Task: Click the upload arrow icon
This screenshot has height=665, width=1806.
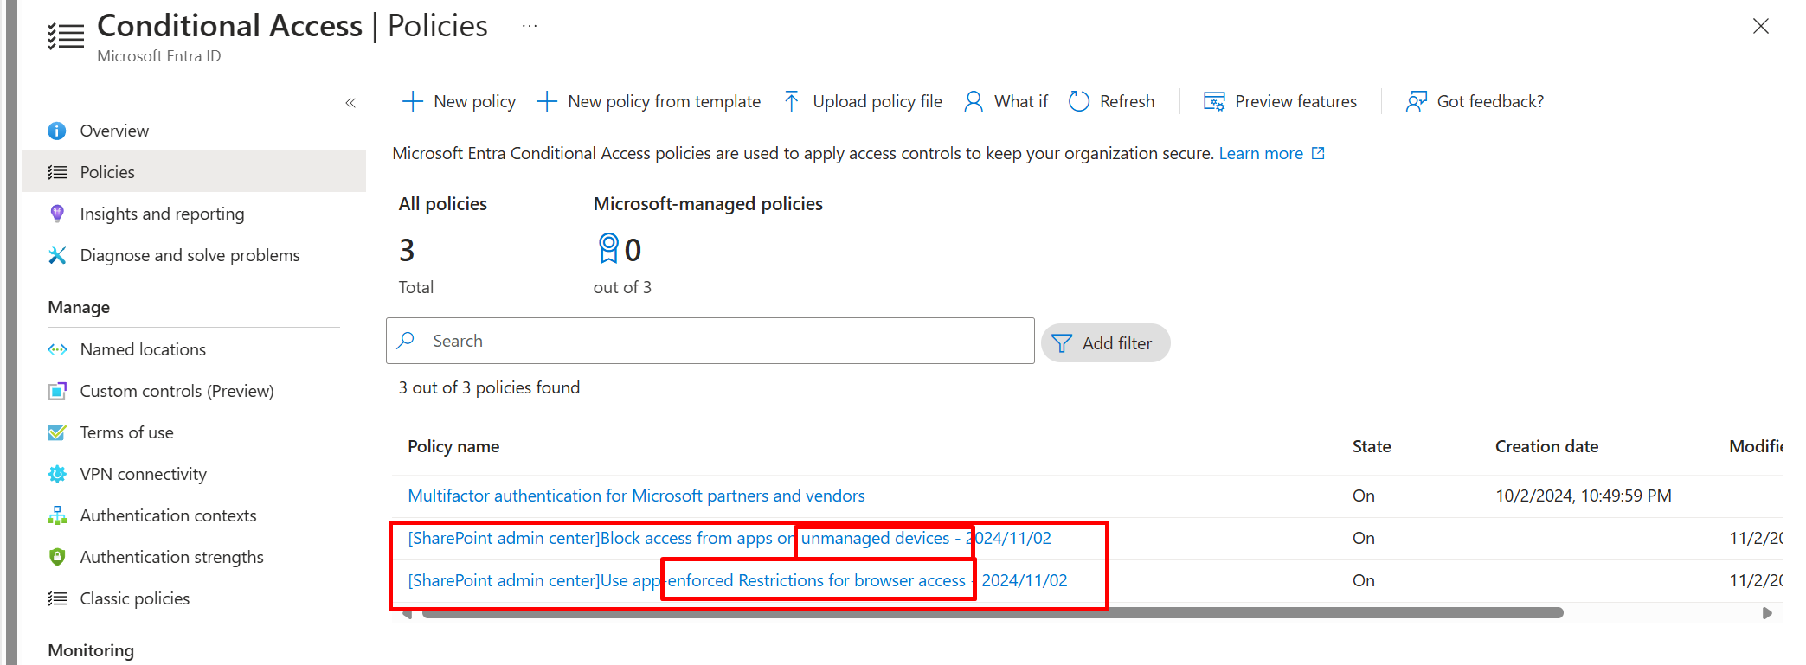Action: pos(791,101)
